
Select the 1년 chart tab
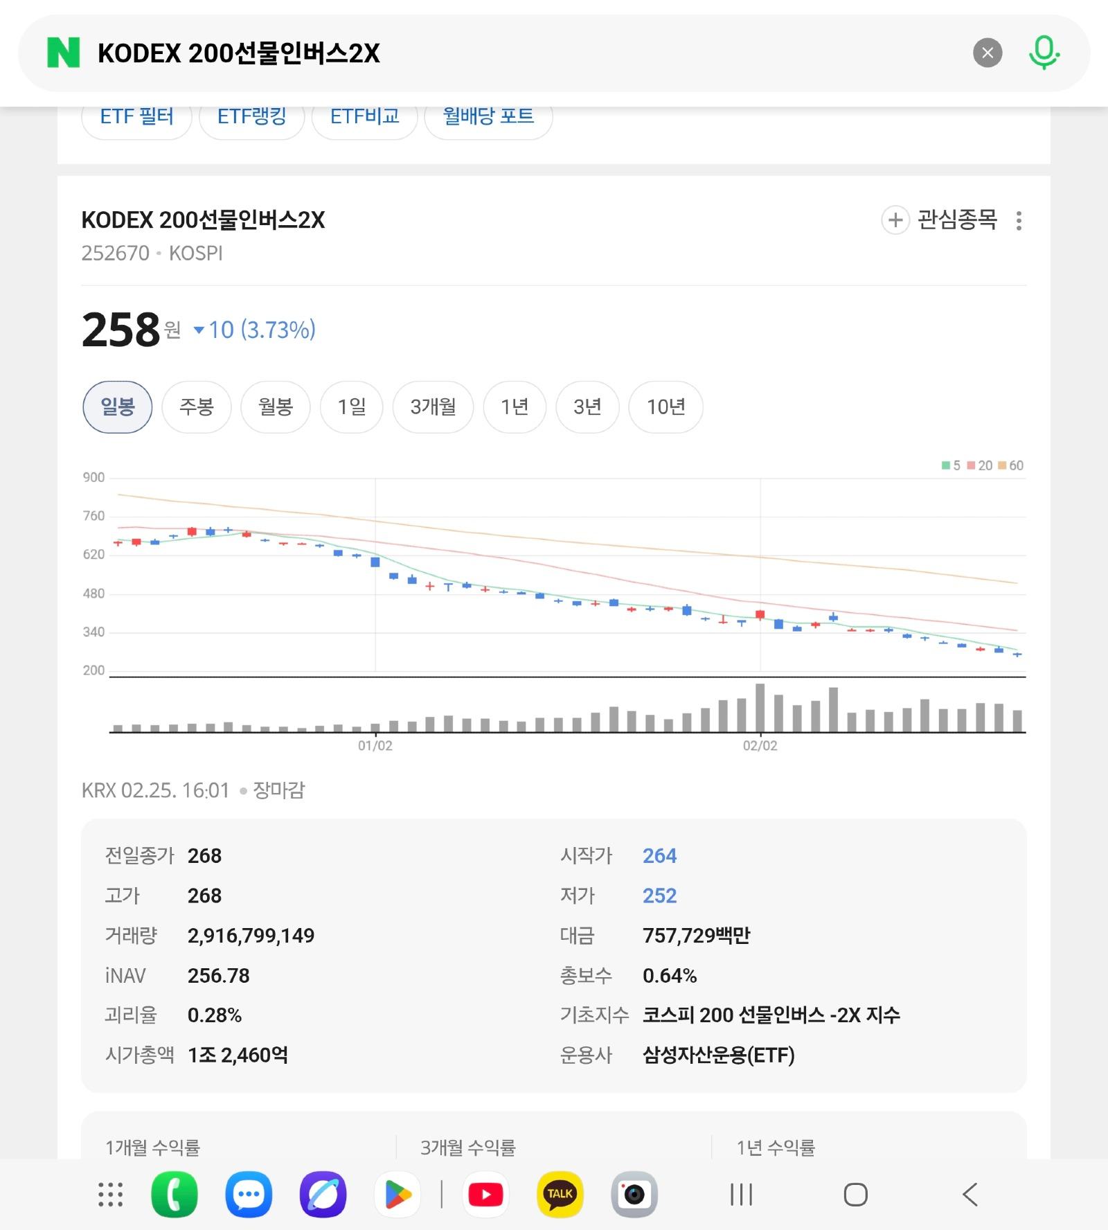click(x=515, y=407)
